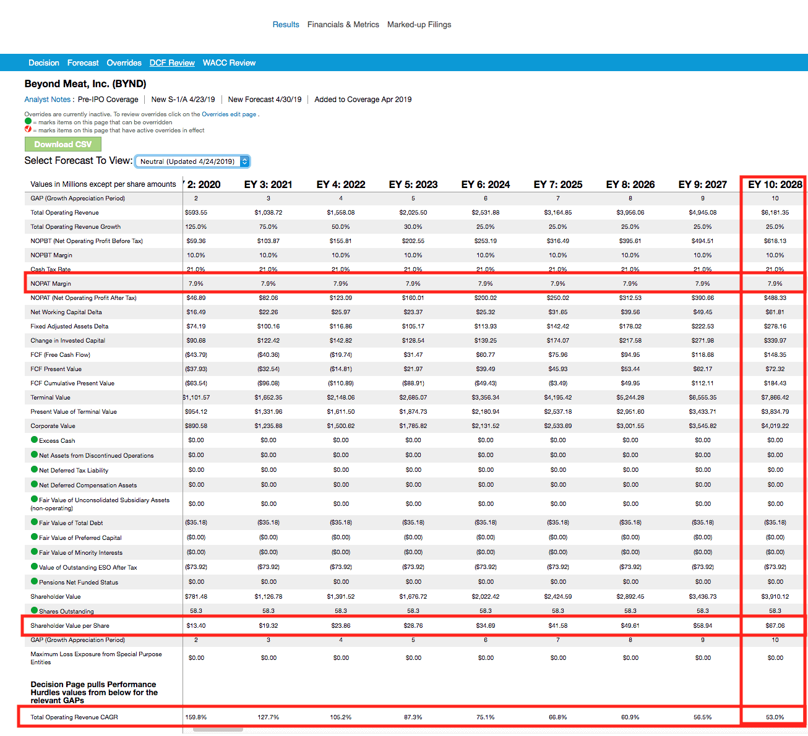Click green dot beside Fair Value of Unconsolidated Subsidiary Assets
Viewport: 808px width, 736px height.
pos(34,499)
